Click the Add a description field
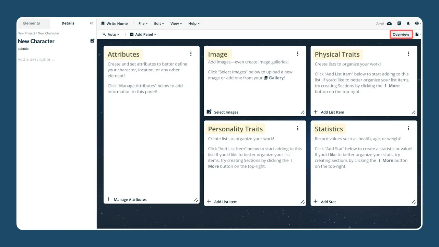This screenshot has height=247, width=439. [x=36, y=59]
